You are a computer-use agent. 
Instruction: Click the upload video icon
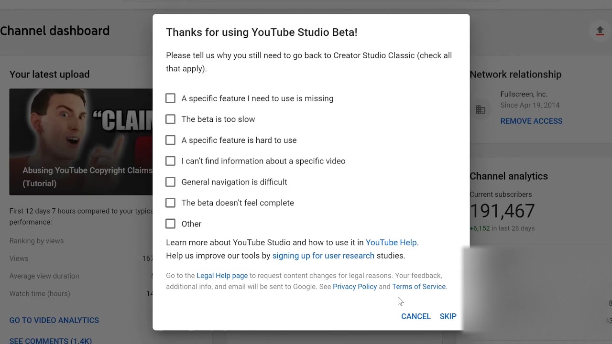(600, 31)
